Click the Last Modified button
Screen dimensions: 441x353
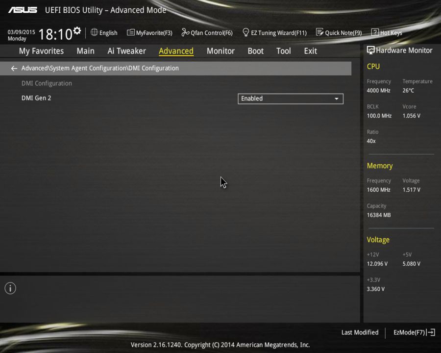point(360,332)
